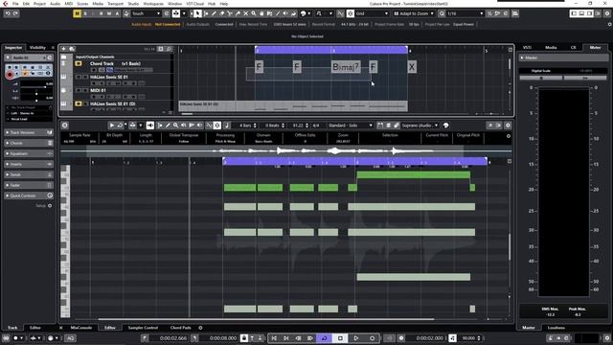This screenshot has height=345, width=613.
Task: Click the speech bubble icon in editor toolbar
Action: coord(445,126)
